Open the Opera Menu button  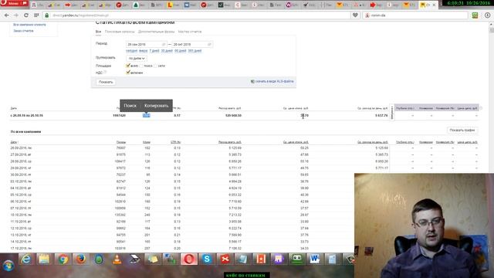(14, 3)
